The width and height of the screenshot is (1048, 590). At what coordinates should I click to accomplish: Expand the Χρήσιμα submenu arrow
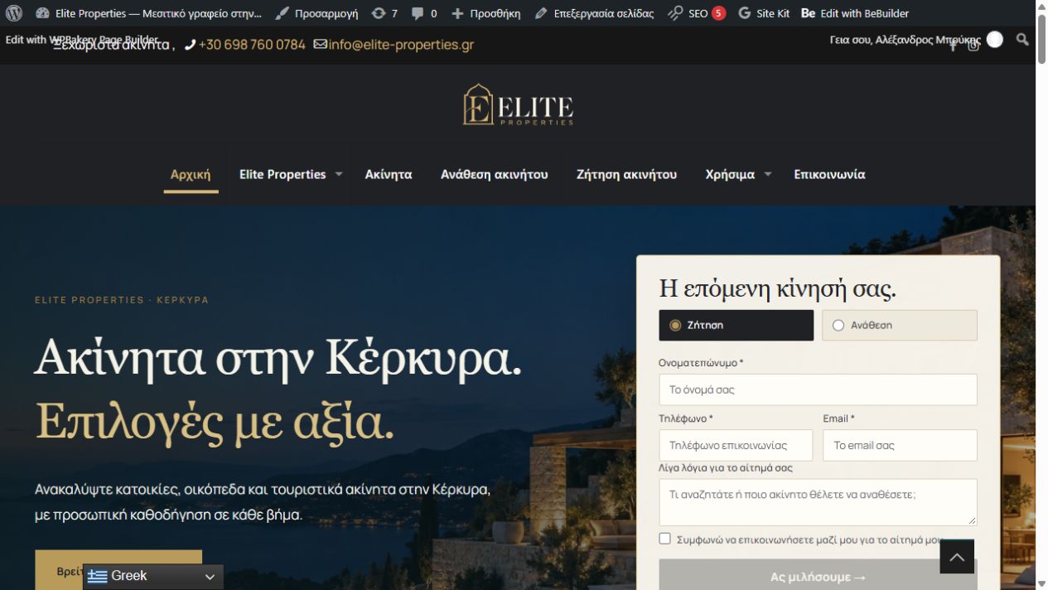(x=768, y=174)
